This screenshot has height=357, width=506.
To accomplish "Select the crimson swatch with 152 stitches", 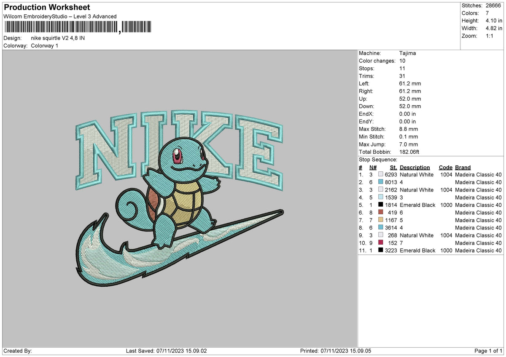I will [x=381, y=242].
